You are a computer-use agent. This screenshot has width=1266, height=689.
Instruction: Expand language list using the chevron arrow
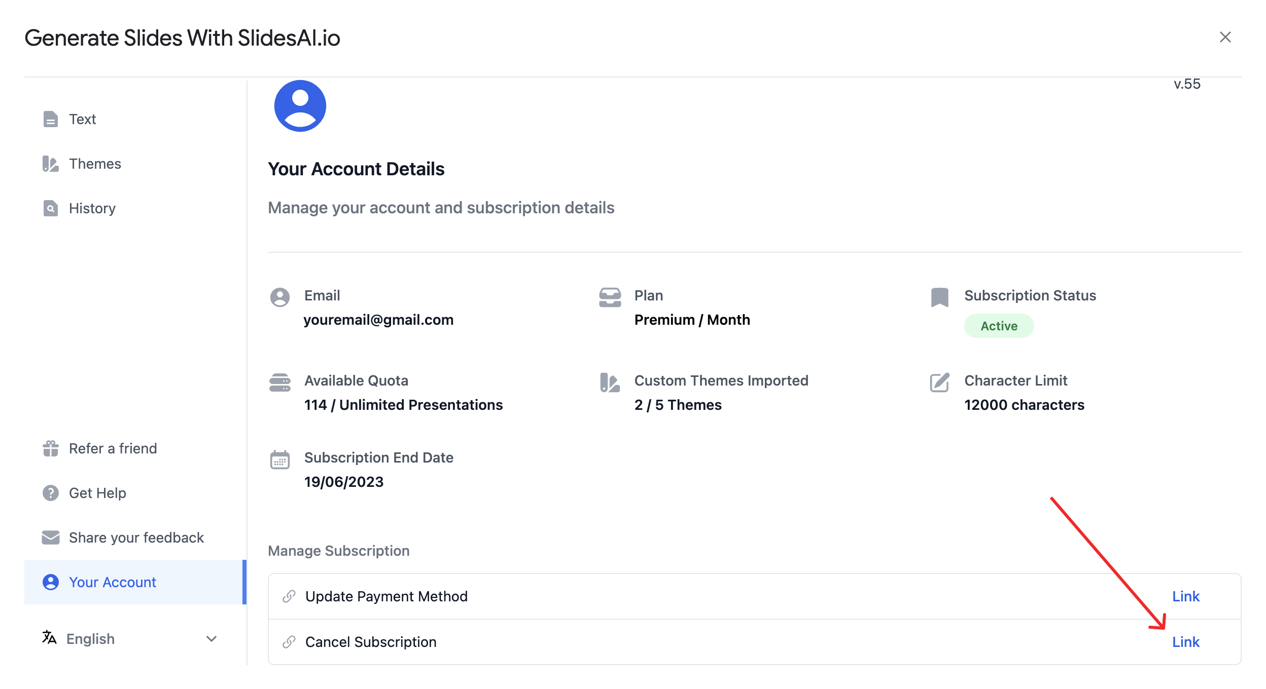point(212,639)
